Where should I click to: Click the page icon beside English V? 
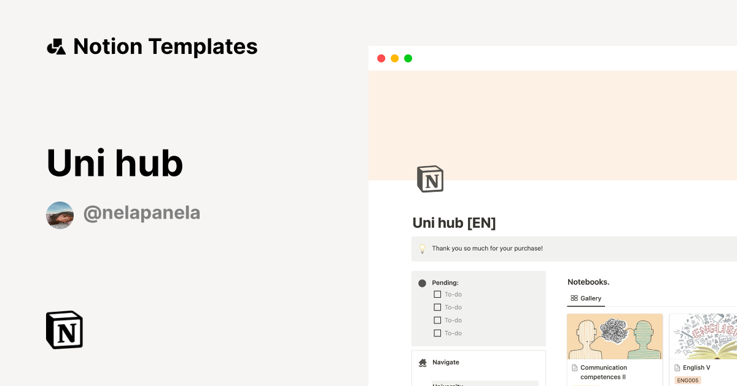pos(676,368)
